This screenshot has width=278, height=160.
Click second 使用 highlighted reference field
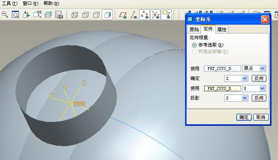click(222, 88)
